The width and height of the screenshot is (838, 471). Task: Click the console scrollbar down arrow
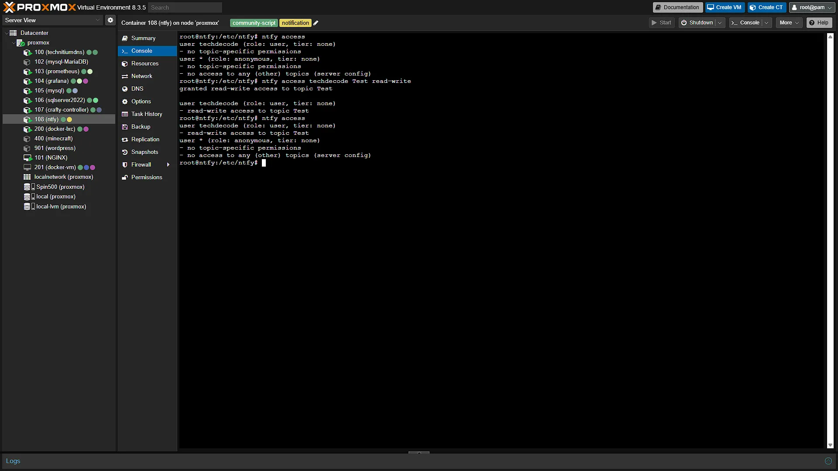[830, 445]
